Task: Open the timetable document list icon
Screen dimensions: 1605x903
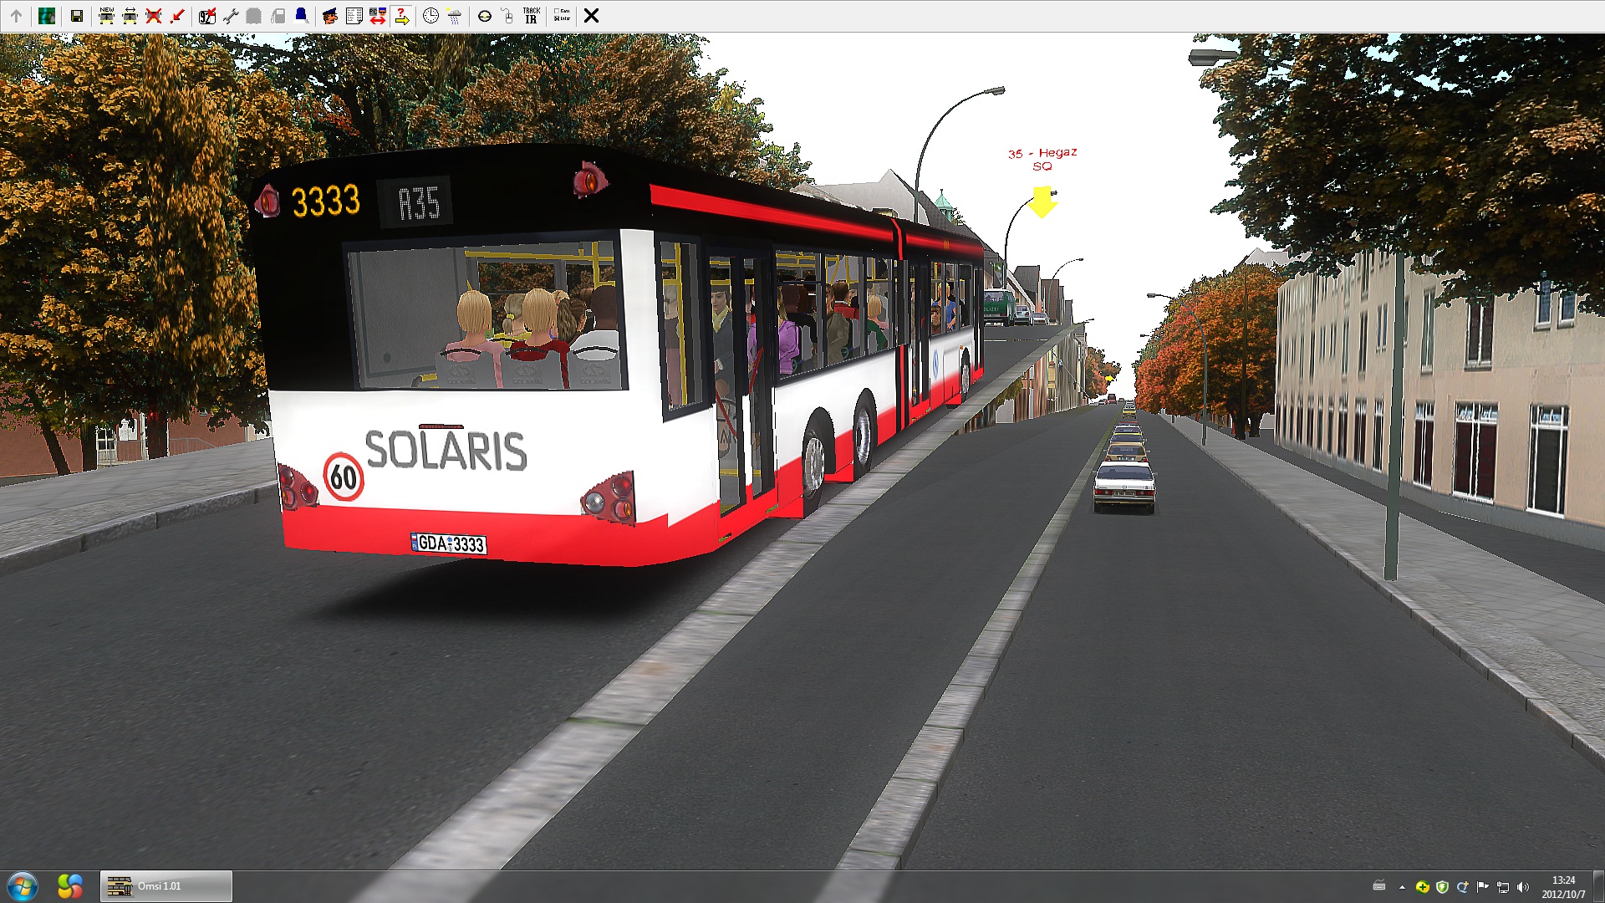Action: tap(354, 16)
